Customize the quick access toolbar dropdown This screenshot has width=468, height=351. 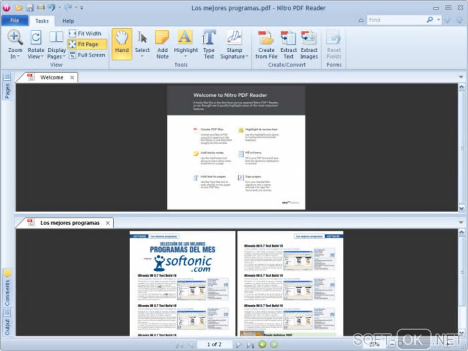[x=82, y=8]
